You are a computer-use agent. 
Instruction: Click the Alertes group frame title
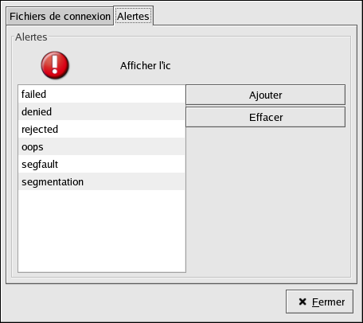31,37
